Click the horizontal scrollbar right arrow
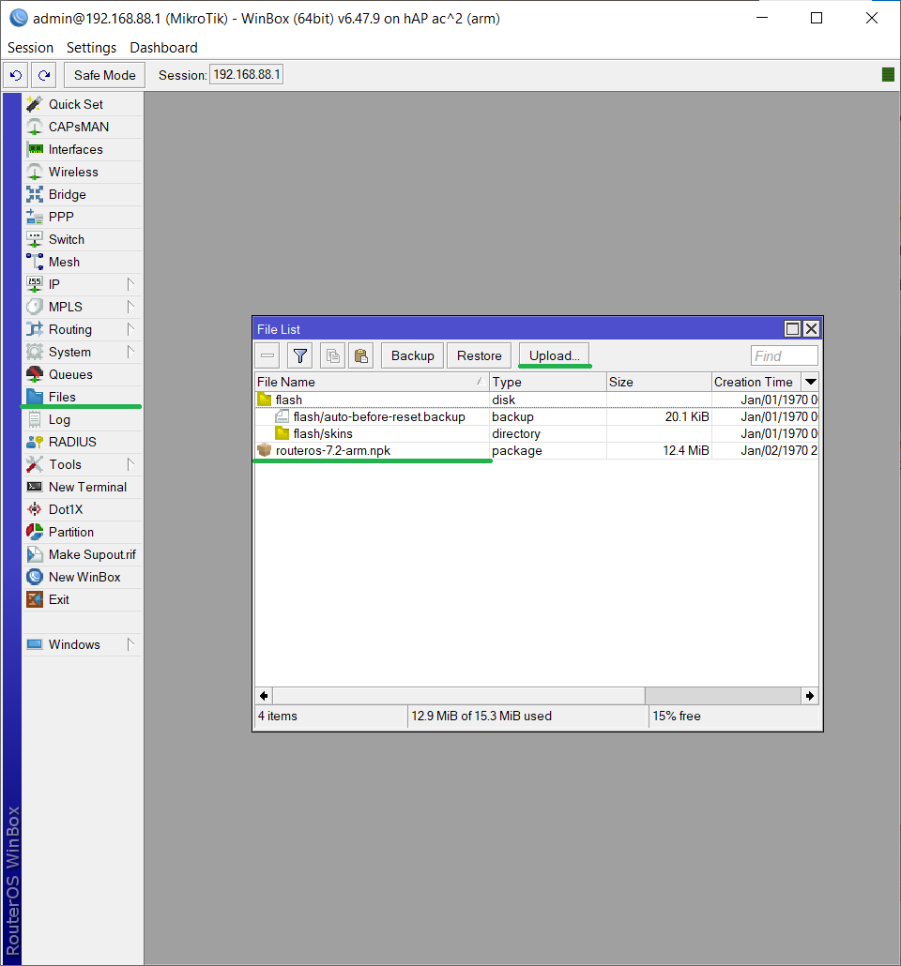This screenshot has width=901, height=966. (810, 696)
